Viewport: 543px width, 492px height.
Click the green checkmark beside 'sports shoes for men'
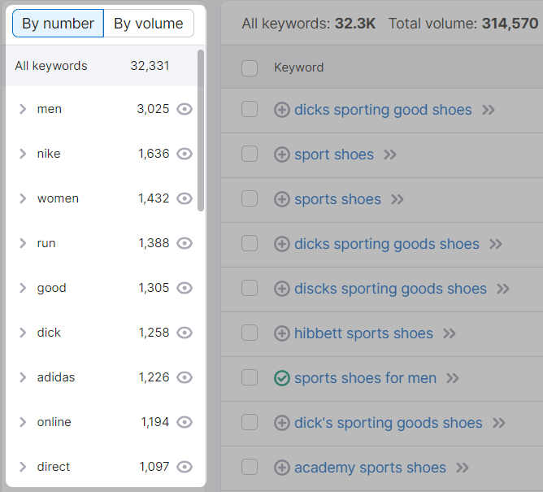tap(282, 378)
